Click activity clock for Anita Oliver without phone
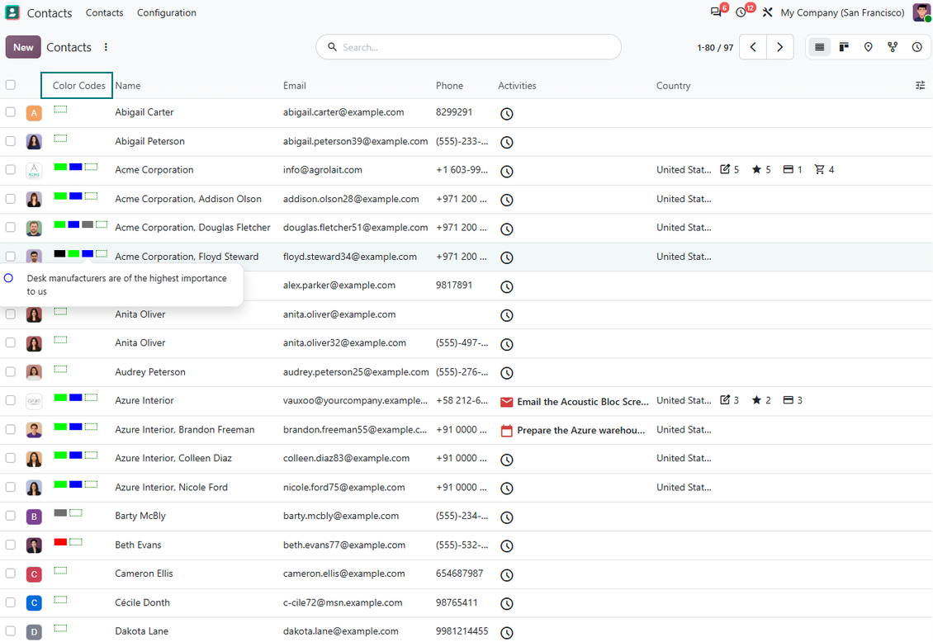933x642 pixels. 506,315
